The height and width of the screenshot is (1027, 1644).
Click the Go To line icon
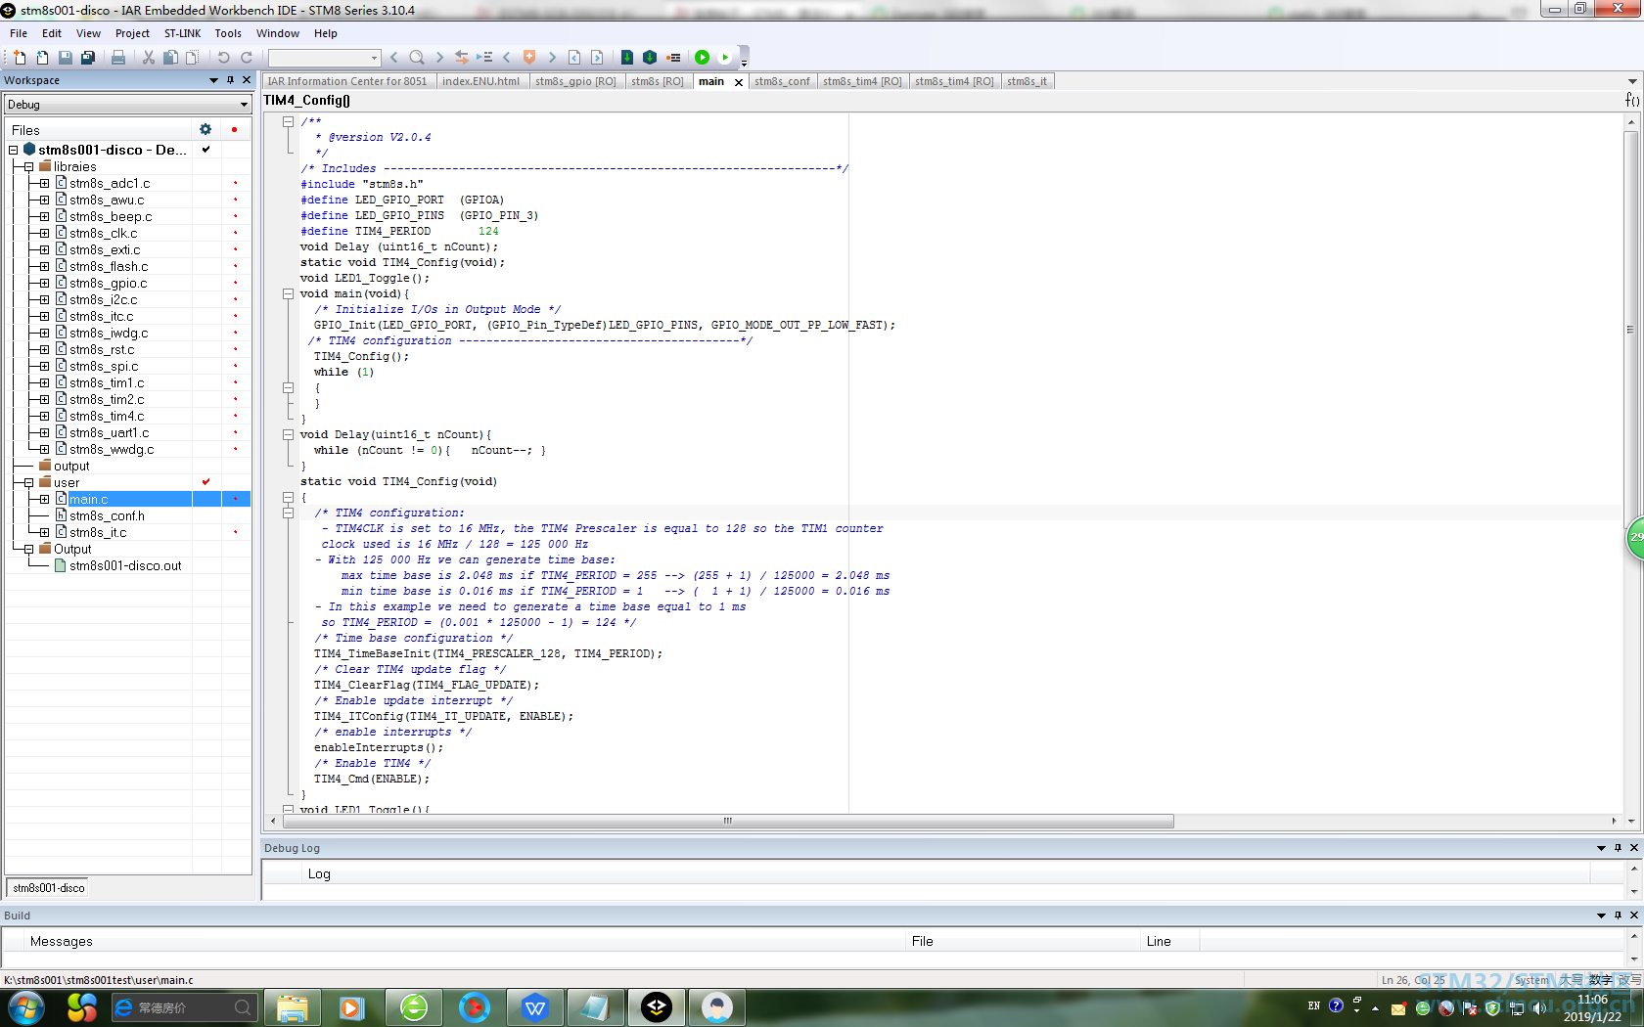(484, 58)
